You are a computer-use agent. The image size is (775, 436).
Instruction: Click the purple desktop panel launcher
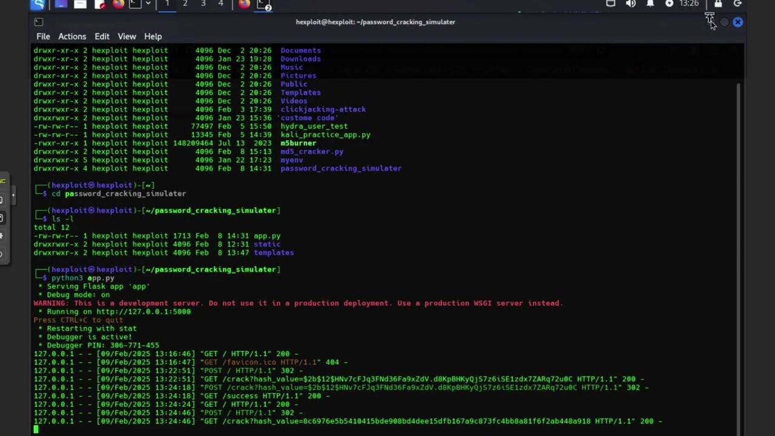61,4
